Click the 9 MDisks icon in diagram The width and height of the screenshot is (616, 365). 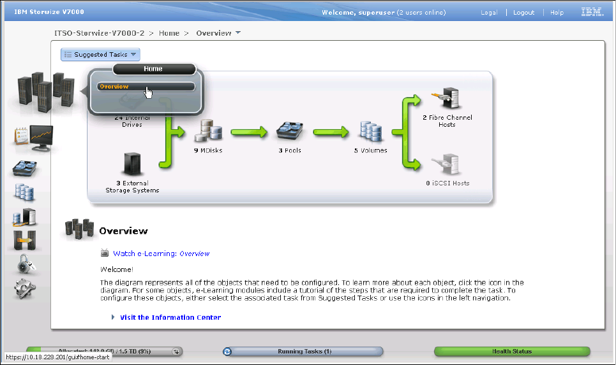pyautogui.click(x=206, y=132)
